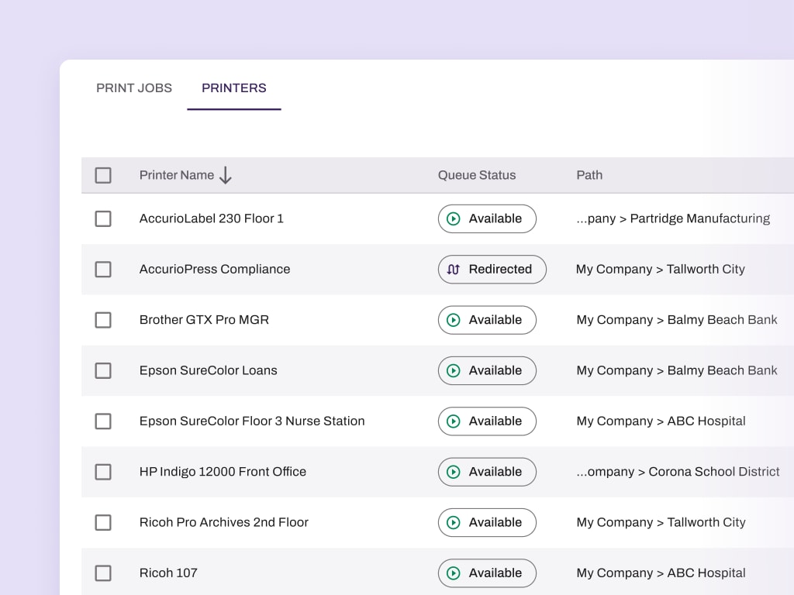The height and width of the screenshot is (595, 794).
Task: Click the sort arrow beside Printer Name
Action: (x=226, y=175)
